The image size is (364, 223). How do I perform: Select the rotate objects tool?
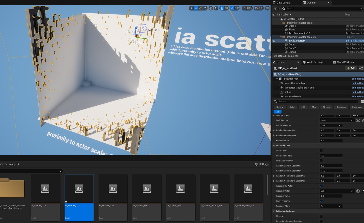tap(200, 8)
